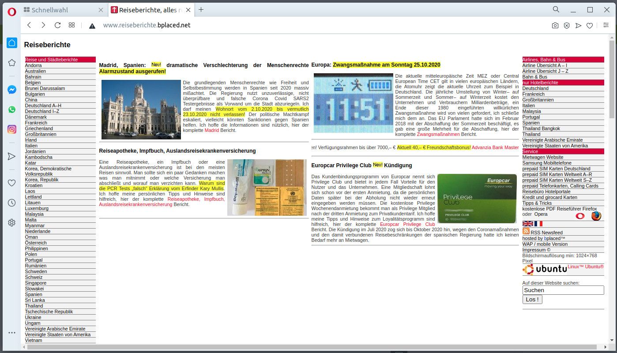617x353 pixels.
Task: Open the Zwangsmaßnahmen report link
Action: tap(438, 134)
